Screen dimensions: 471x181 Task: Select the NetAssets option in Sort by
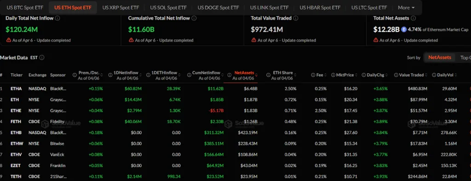[x=439, y=57]
